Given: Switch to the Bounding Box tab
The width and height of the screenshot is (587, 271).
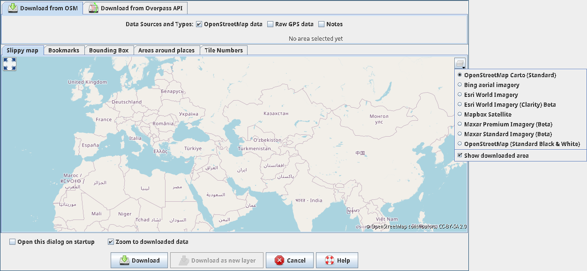Looking at the screenshot, I should point(109,51).
